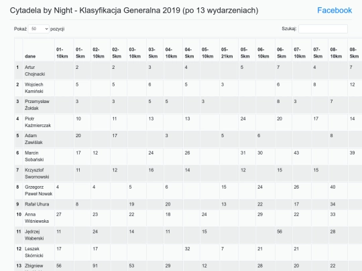Select the name Marcin Sobański
362x271 pixels.
pyautogui.click(x=34, y=156)
